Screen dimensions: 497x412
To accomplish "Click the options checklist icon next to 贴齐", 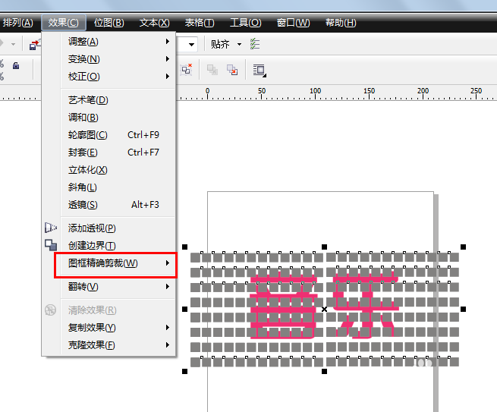I will pos(255,44).
